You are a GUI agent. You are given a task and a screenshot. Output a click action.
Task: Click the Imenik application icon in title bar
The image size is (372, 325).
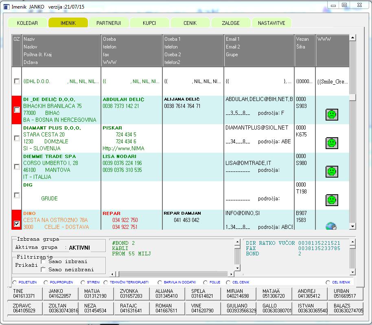[x=6, y=6]
